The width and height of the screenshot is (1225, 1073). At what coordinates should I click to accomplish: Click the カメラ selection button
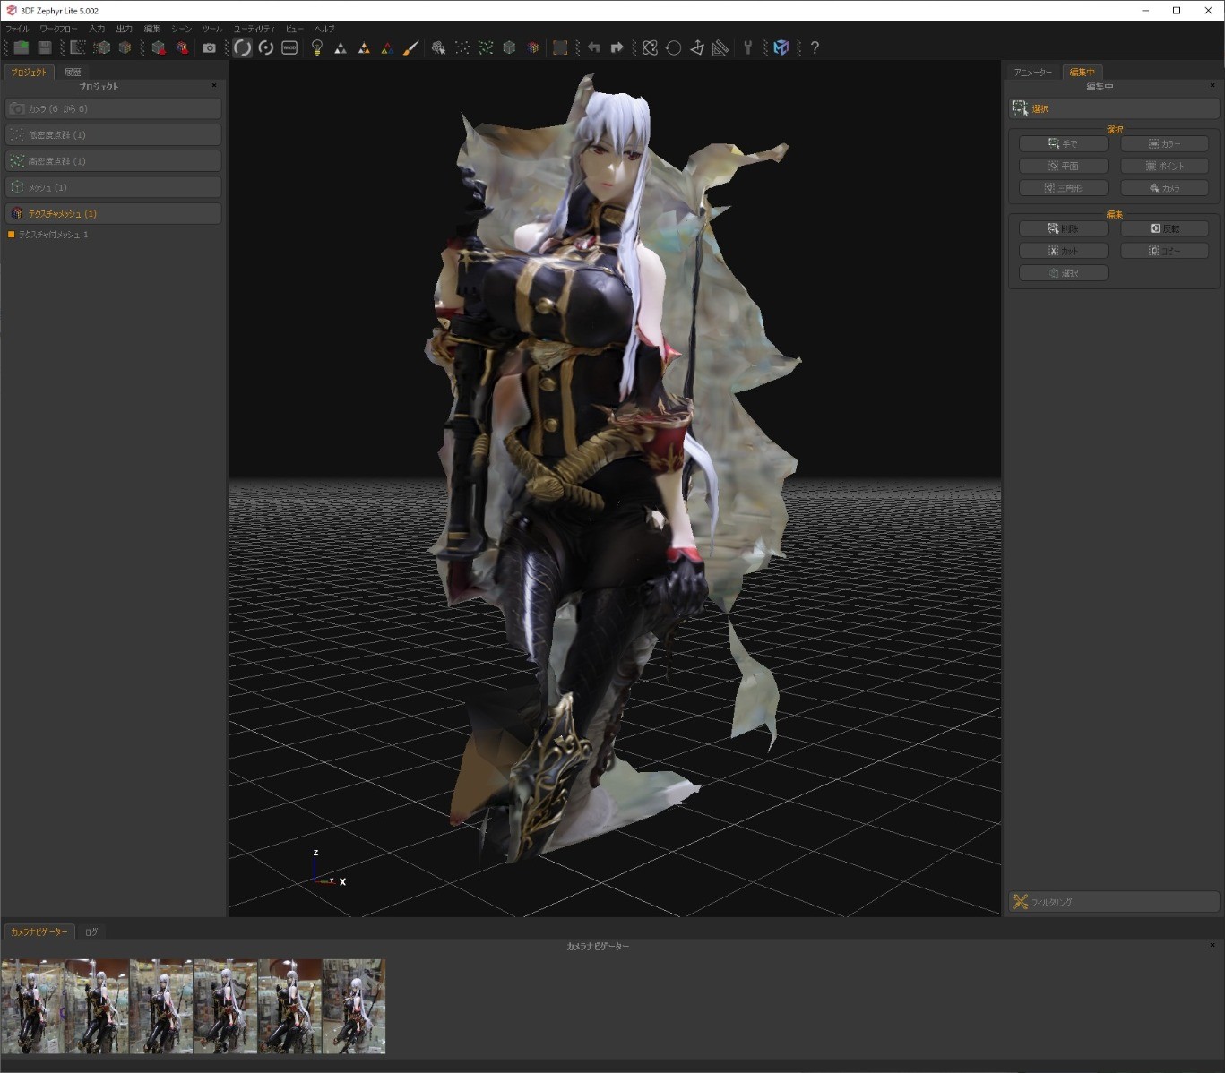point(1165,188)
